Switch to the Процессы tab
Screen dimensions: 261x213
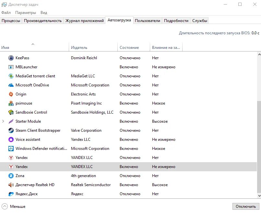(x=11, y=21)
